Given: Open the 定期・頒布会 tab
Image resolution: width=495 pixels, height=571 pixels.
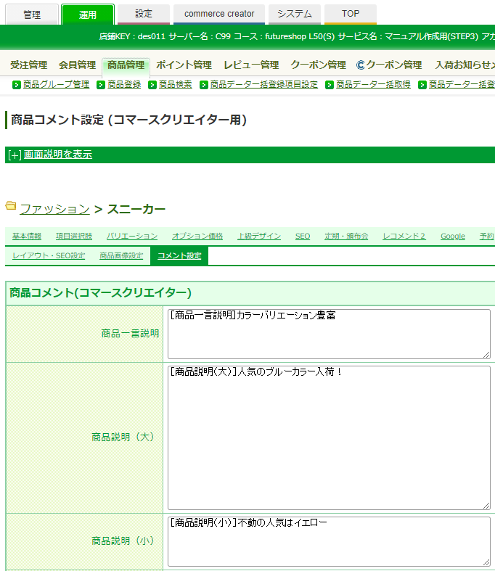Looking at the screenshot, I should pos(346,236).
